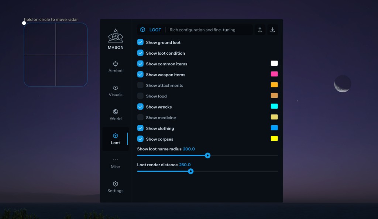Uncheck Show corpses
This screenshot has height=219, width=378.
tap(140, 139)
